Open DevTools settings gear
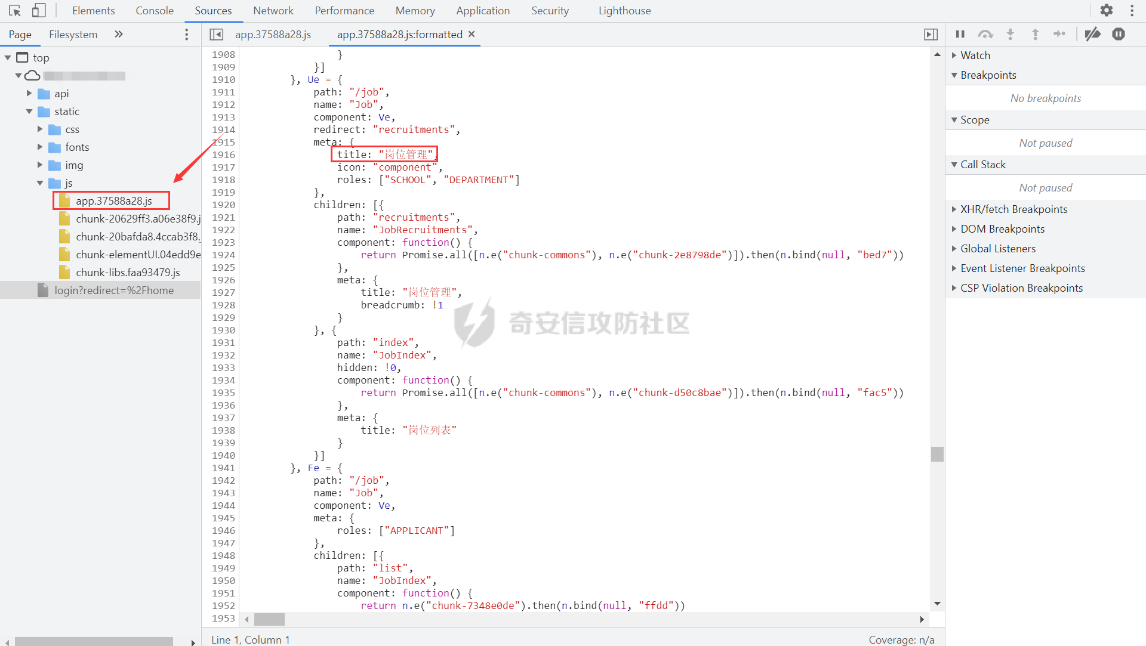This screenshot has height=646, width=1146. [1107, 11]
